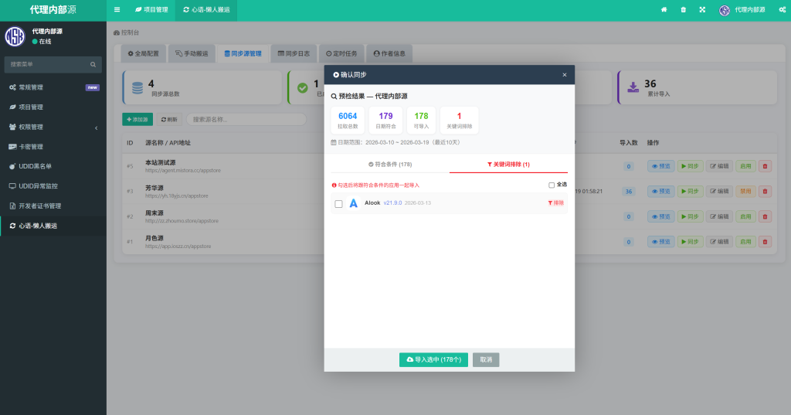Select the 关键词排除 (1) tab
The width and height of the screenshot is (791, 415).
[508, 165]
